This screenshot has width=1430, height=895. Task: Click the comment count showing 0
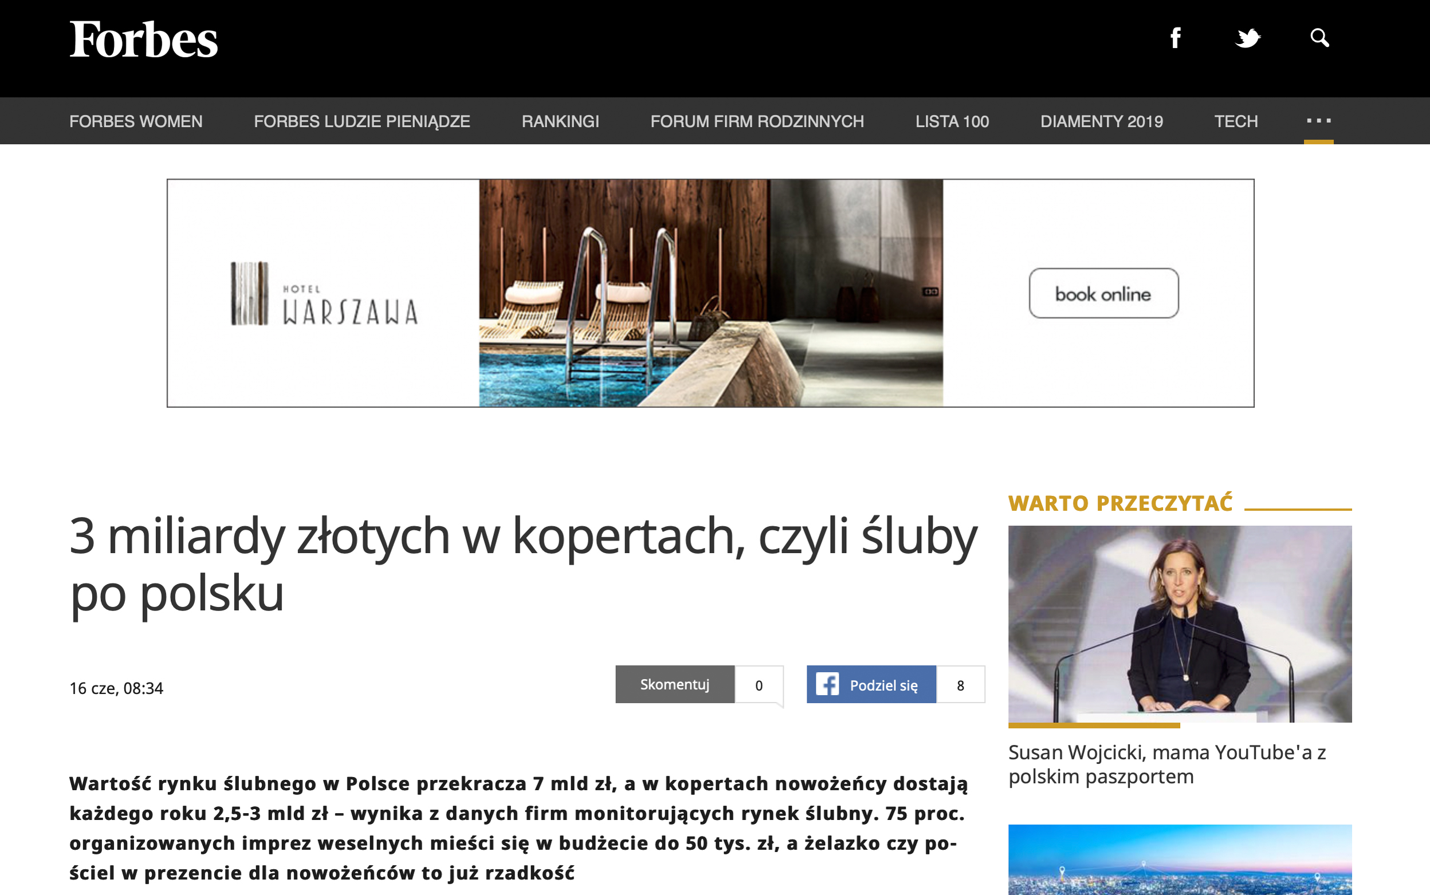coord(759,685)
